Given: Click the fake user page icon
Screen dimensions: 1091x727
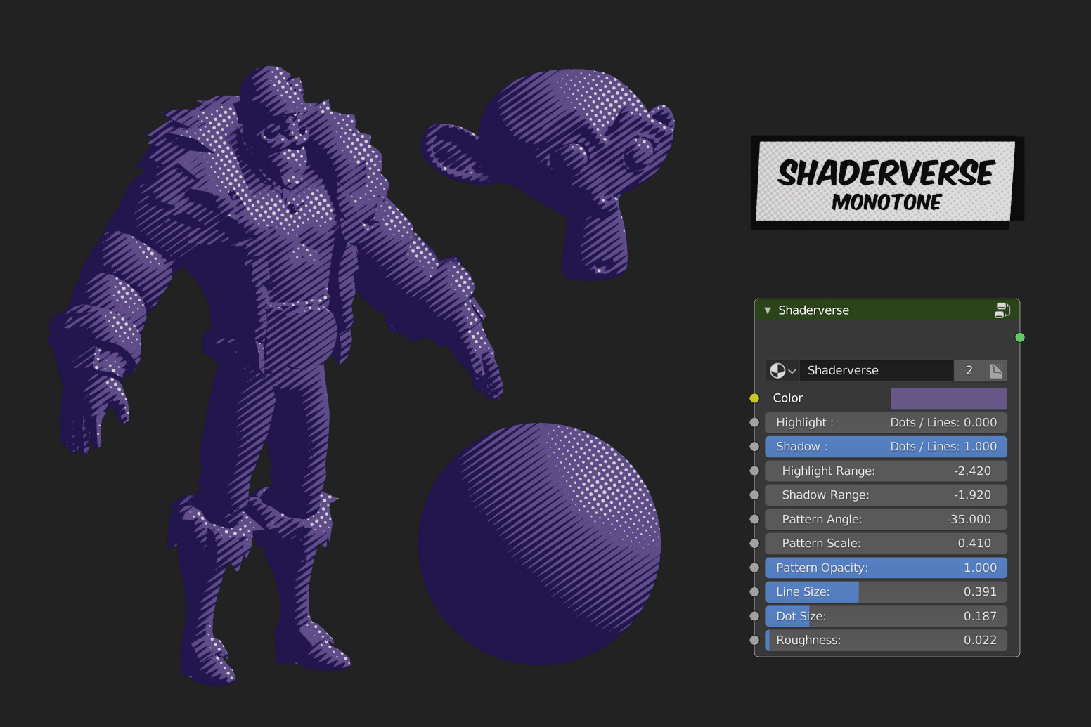Looking at the screenshot, I should pos(996,371).
